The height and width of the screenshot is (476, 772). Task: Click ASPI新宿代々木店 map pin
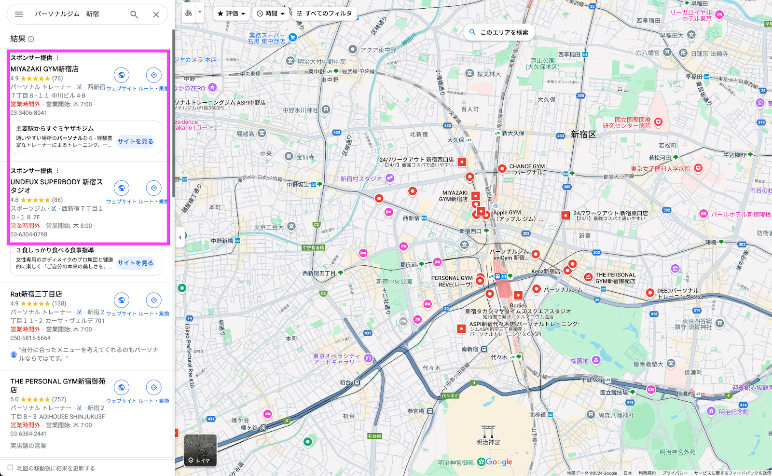[461, 328]
